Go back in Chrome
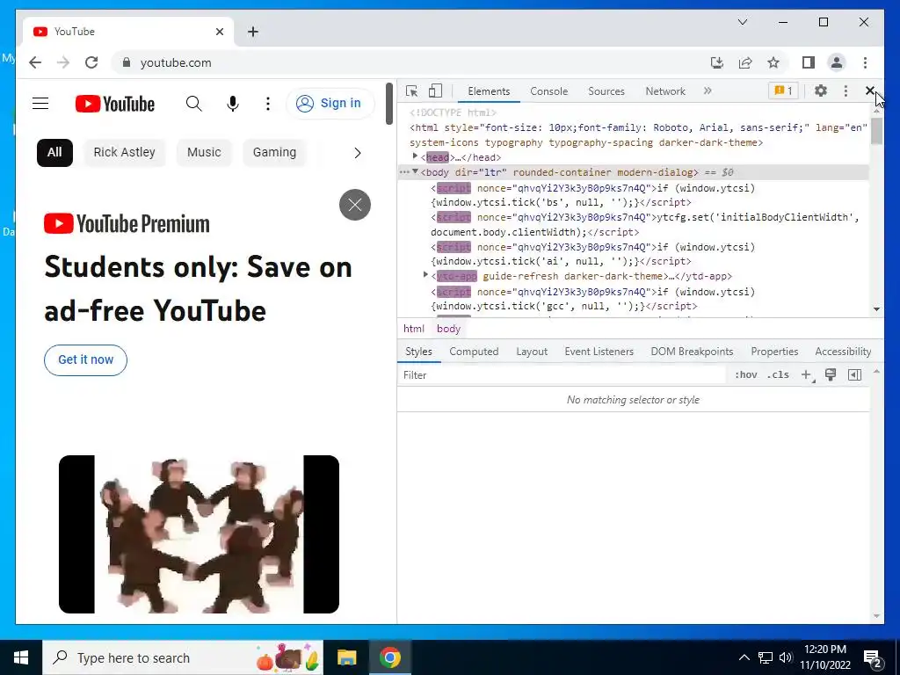The image size is (900, 675). click(x=35, y=62)
